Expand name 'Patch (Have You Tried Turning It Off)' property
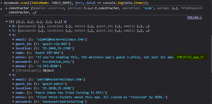The image size is (212, 104). tap(13, 93)
